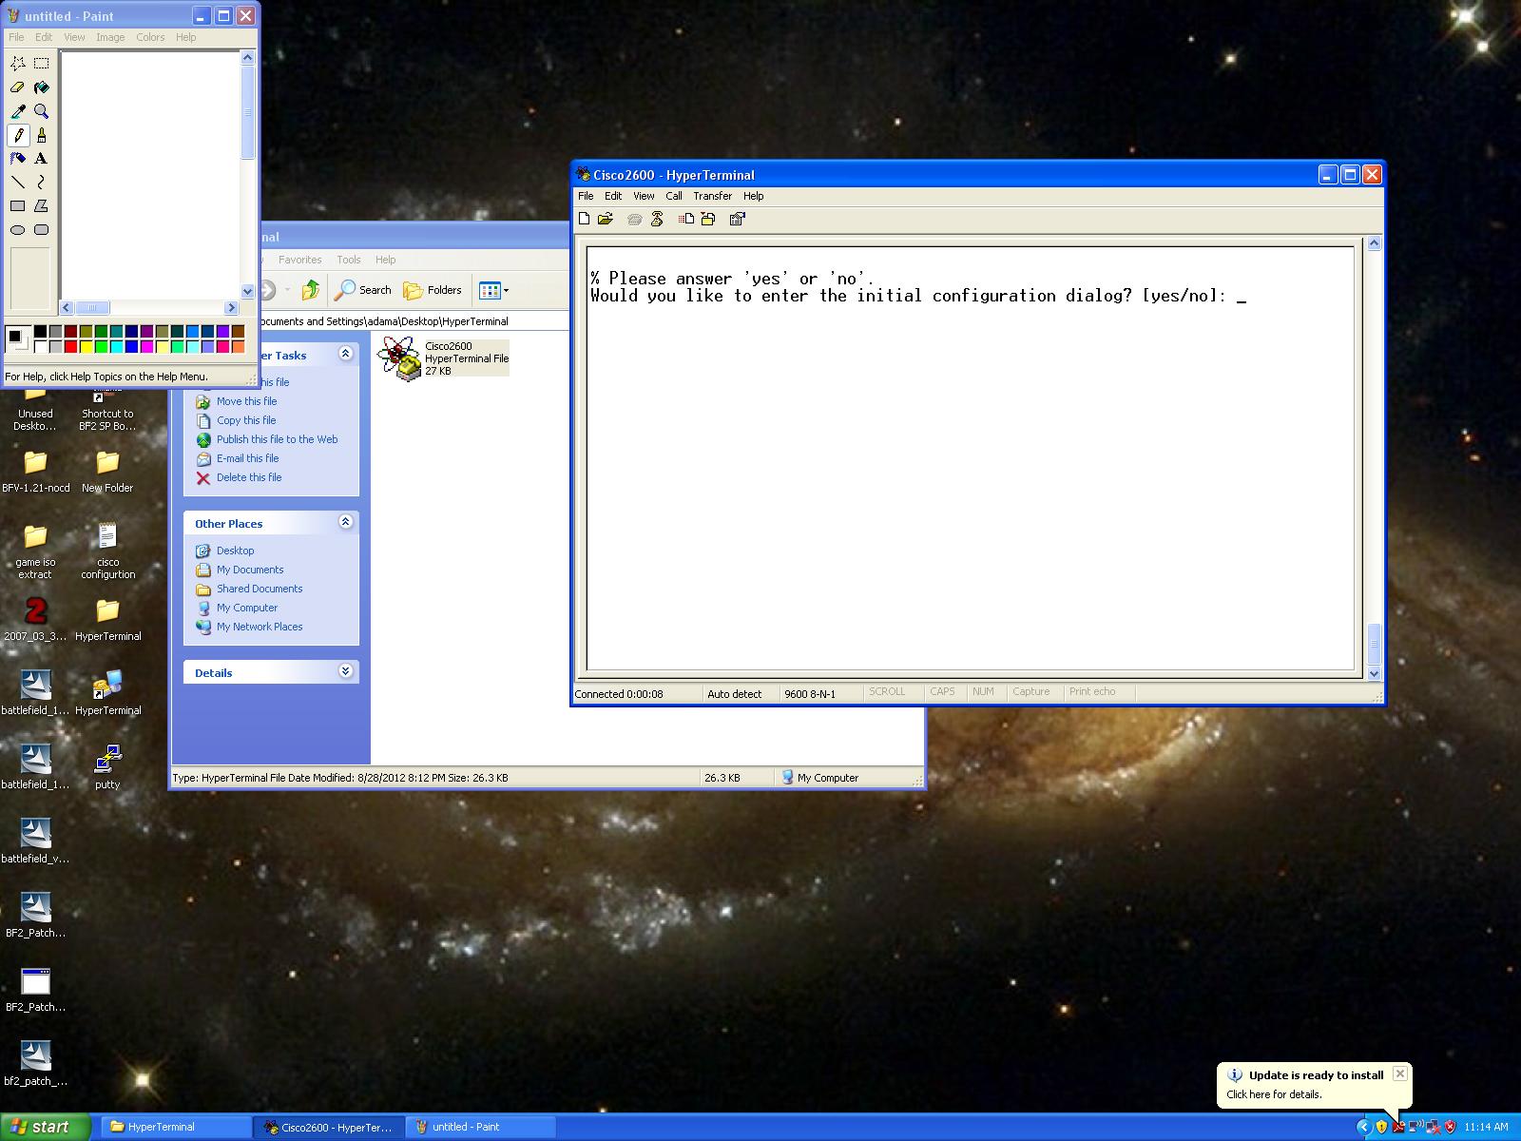Choose the Ellipse shape tool
1521x1141 pixels.
pos(18,230)
